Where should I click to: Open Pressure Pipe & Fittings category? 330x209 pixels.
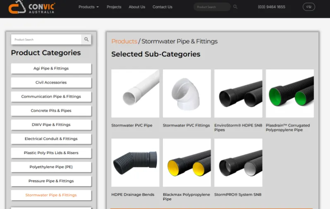click(51, 181)
